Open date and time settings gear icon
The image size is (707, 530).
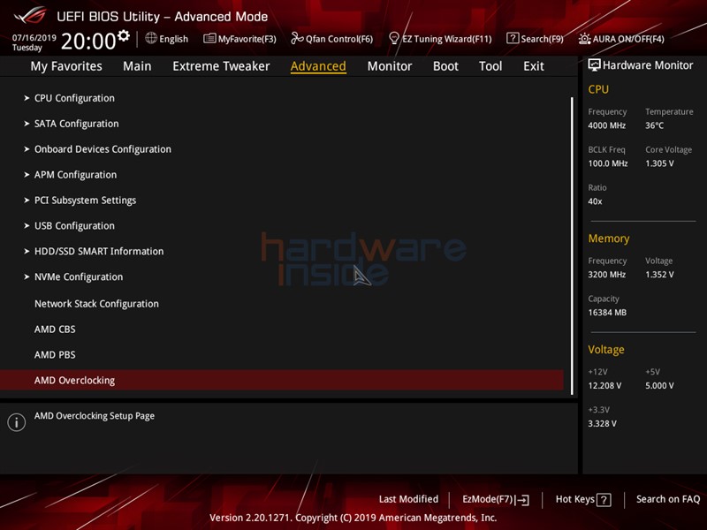click(124, 35)
